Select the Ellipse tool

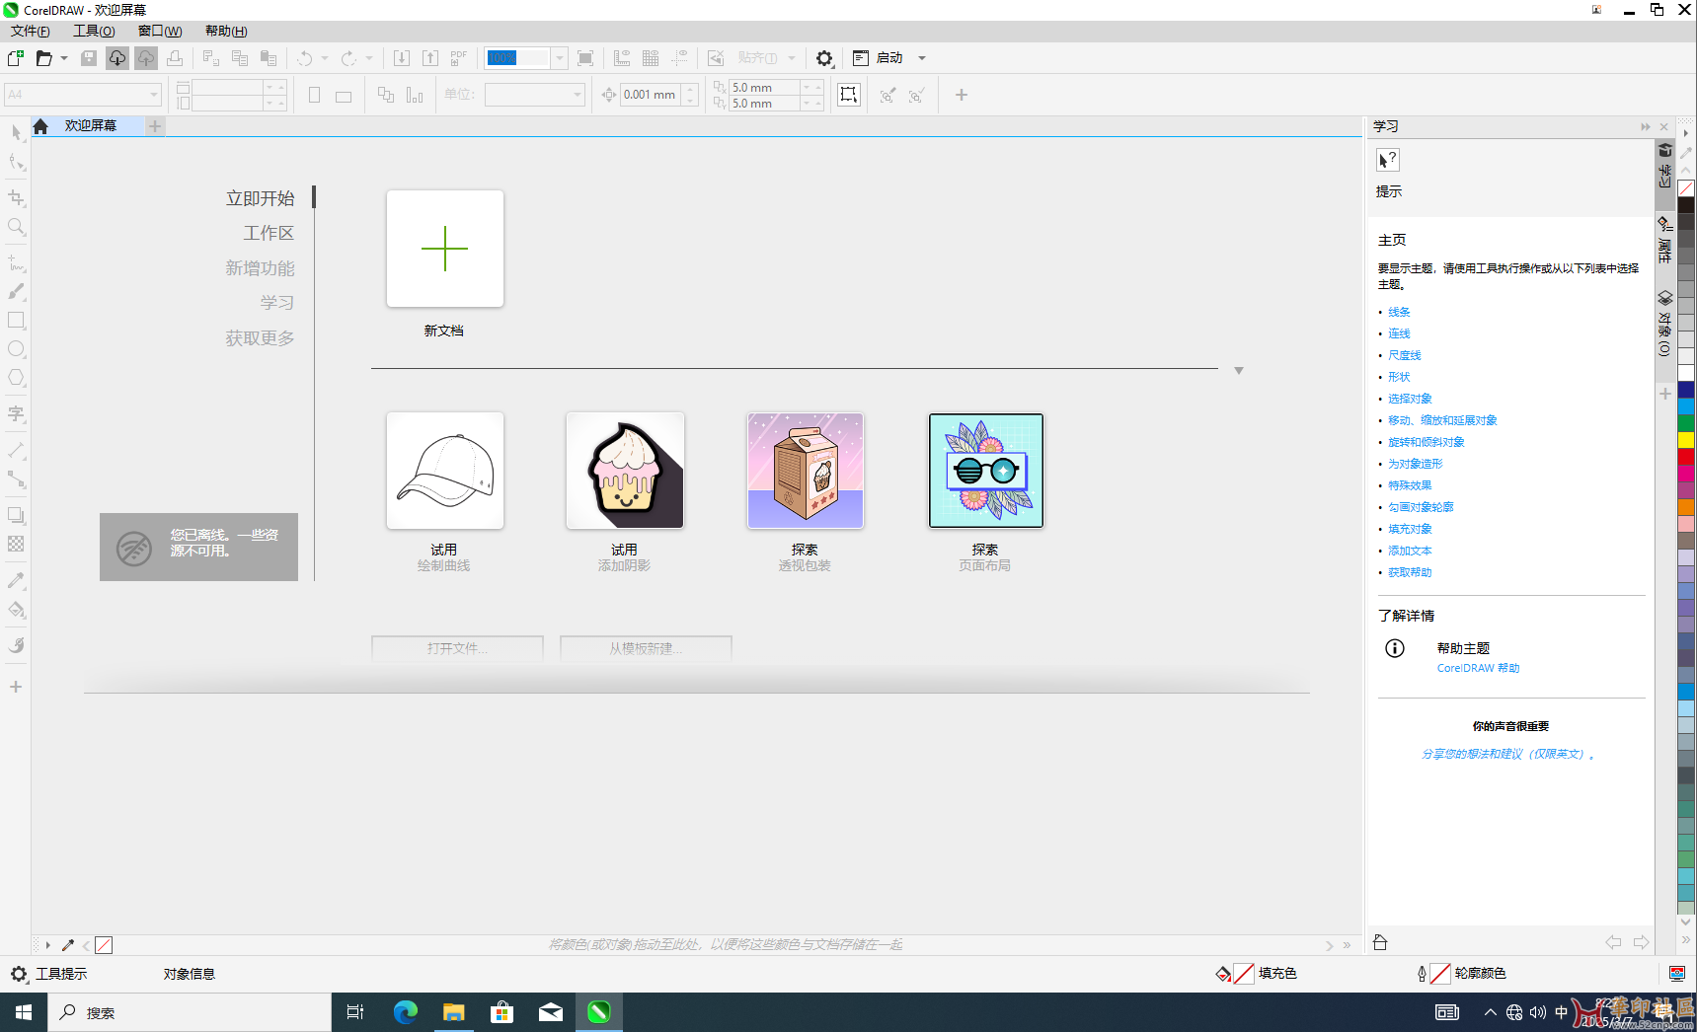16,349
